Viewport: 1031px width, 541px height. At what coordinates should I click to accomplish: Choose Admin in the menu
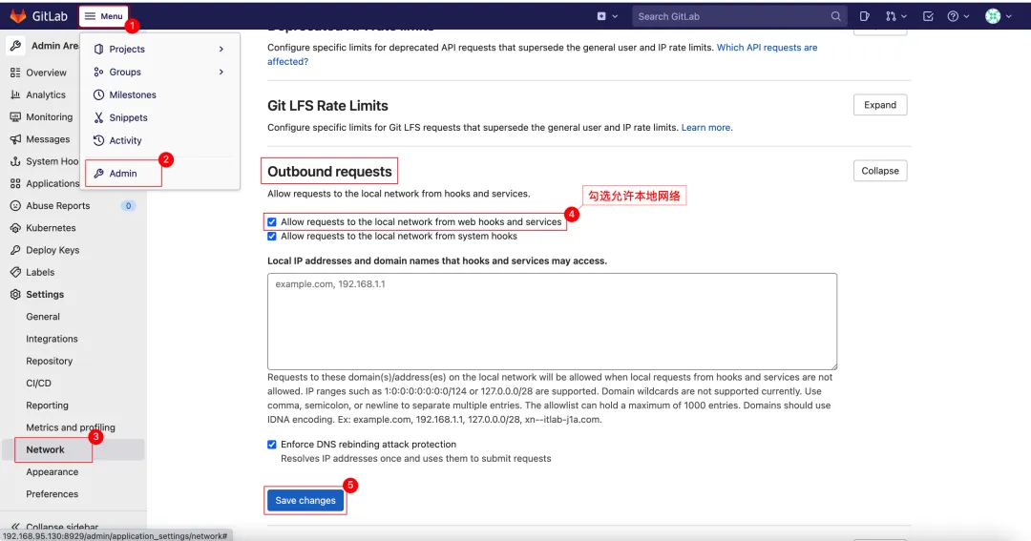pyautogui.click(x=123, y=174)
